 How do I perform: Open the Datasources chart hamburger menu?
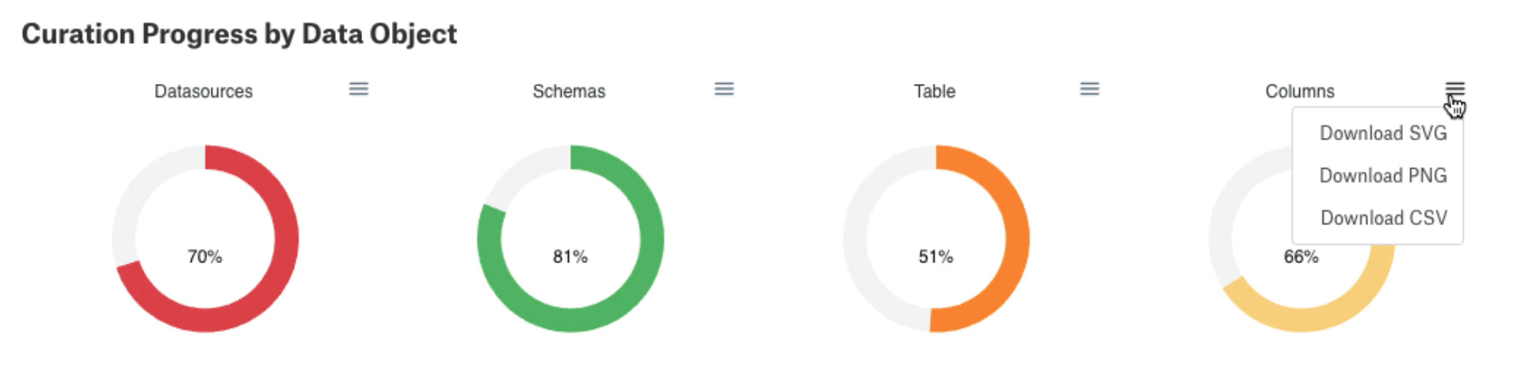[359, 89]
